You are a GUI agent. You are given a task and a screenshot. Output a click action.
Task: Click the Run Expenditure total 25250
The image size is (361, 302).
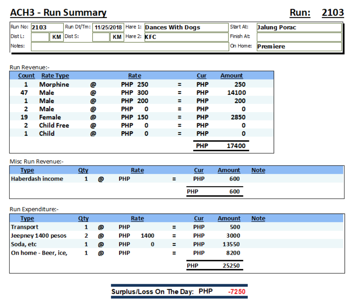(231, 266)
